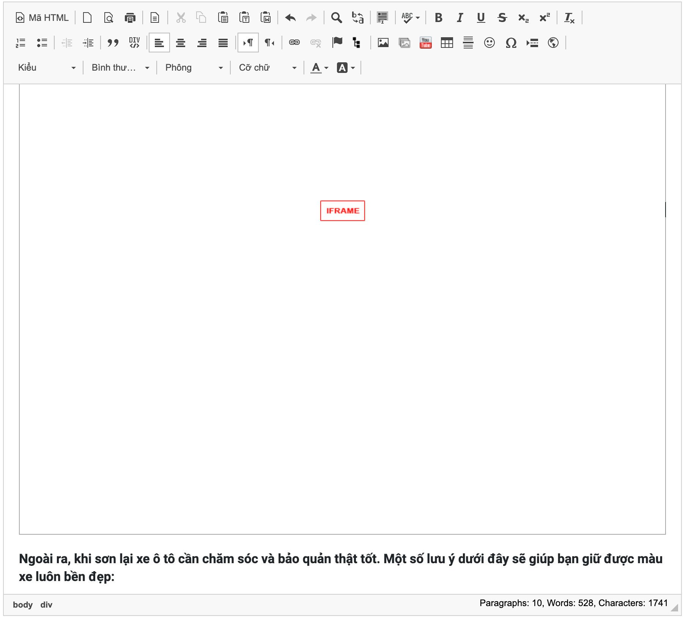Select the div element in path bar
The height and width of the screenshot is (619, 683).
[x=46, y=605]
